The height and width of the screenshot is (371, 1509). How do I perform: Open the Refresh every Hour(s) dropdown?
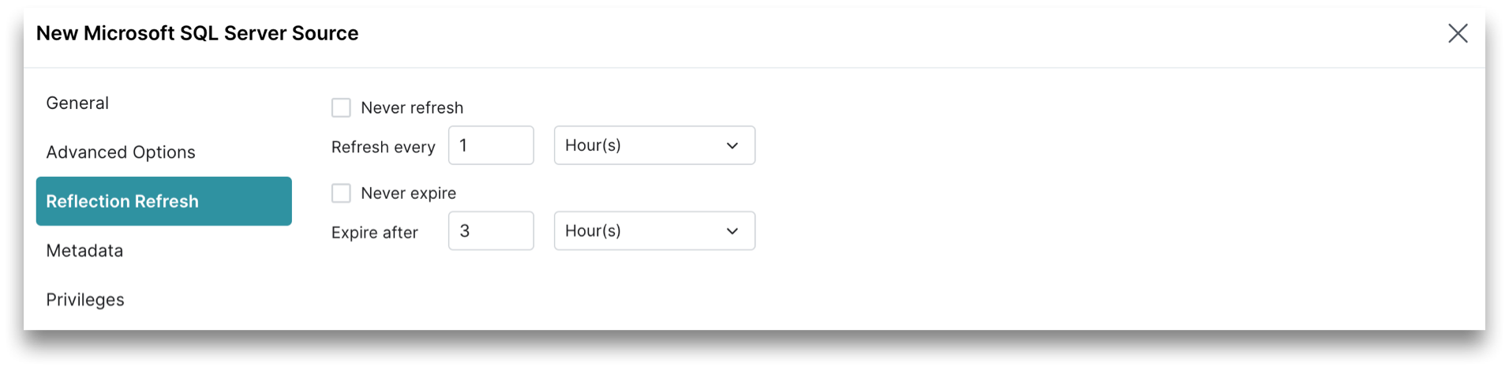click(x=653, y=146)
